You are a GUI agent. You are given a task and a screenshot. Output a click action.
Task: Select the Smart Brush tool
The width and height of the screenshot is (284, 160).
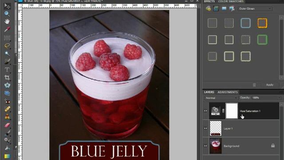click(7, 140)
